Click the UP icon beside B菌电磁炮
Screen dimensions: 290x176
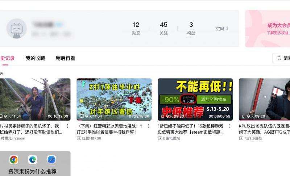coord(160,138)
